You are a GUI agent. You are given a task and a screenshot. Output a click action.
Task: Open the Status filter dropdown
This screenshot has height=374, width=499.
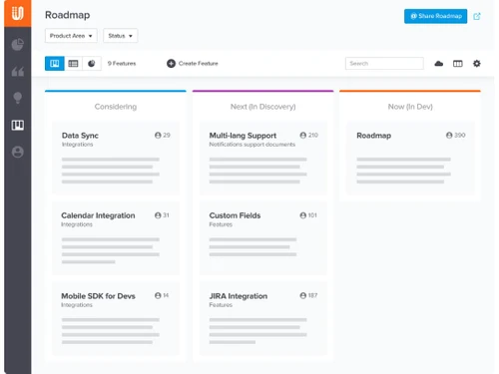coord(120,36)
